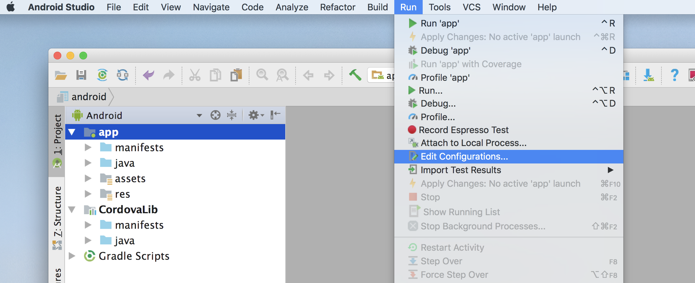Click the Navigate Back arrow icon
This screenshot has width=695, height=283.
pyautogui.click(x=308, y=76)
